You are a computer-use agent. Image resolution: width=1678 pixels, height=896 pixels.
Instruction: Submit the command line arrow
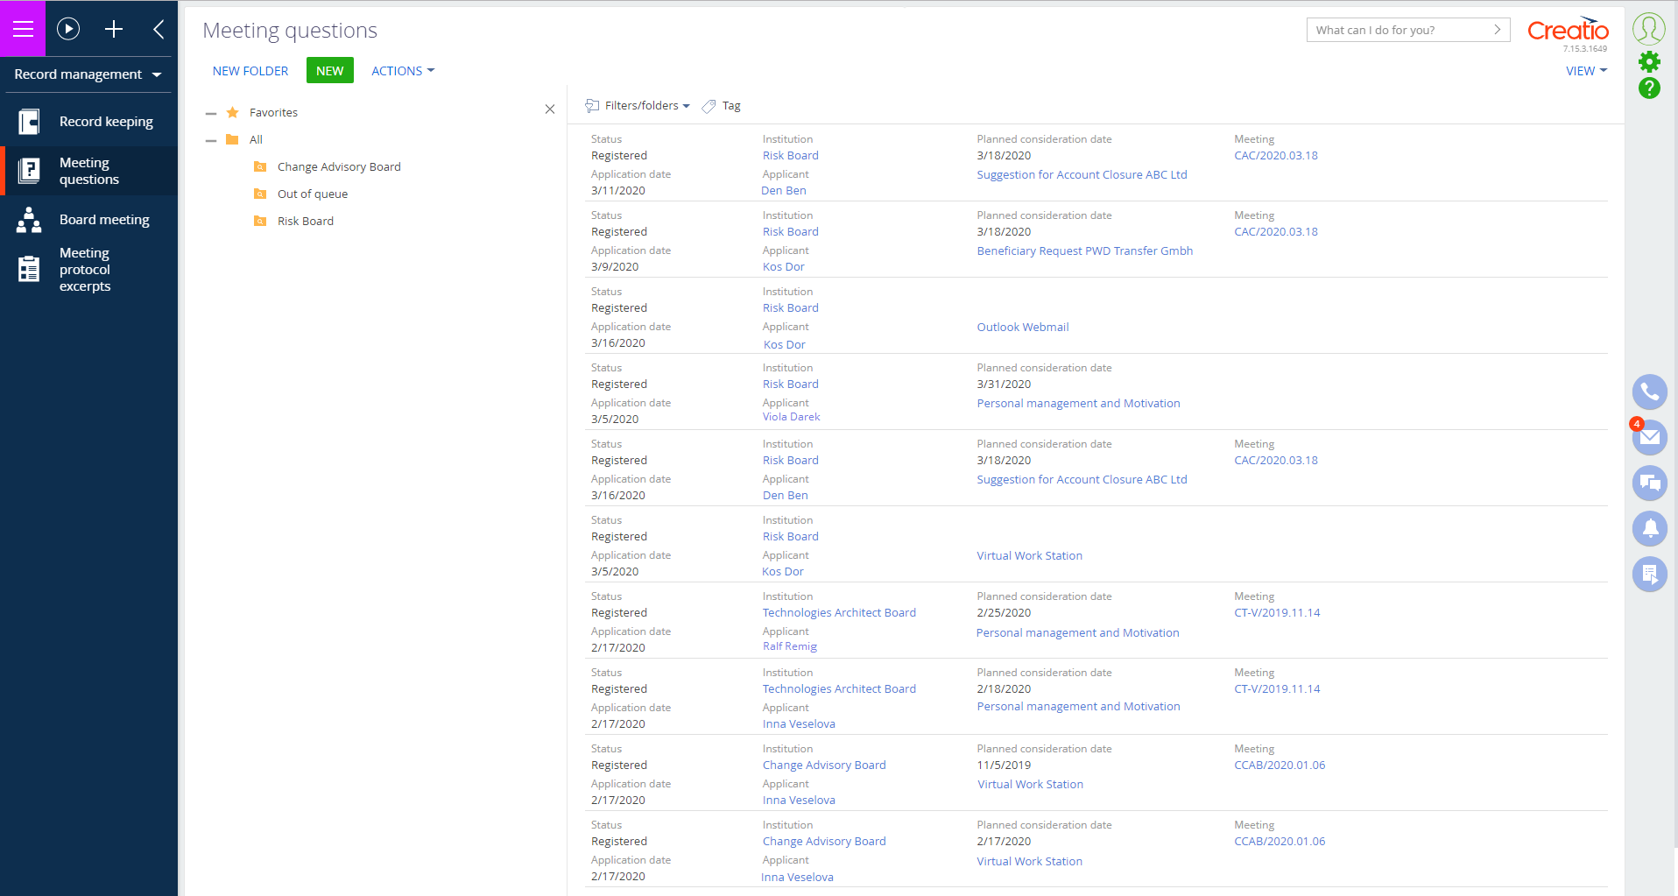pos(1498,30)
